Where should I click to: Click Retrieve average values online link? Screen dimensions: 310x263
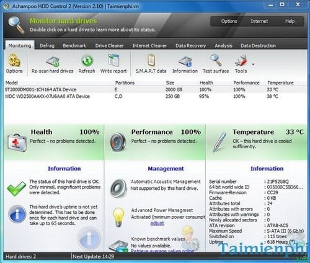pos(162,251)
